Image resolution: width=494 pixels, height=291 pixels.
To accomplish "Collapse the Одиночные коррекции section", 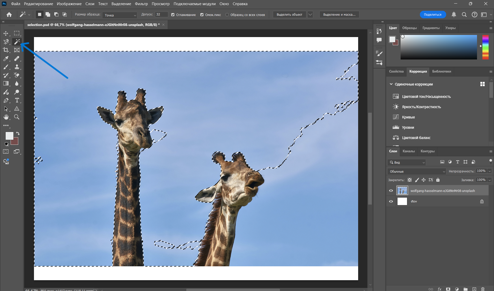I will pyautogui.click(x=391, y=84).
